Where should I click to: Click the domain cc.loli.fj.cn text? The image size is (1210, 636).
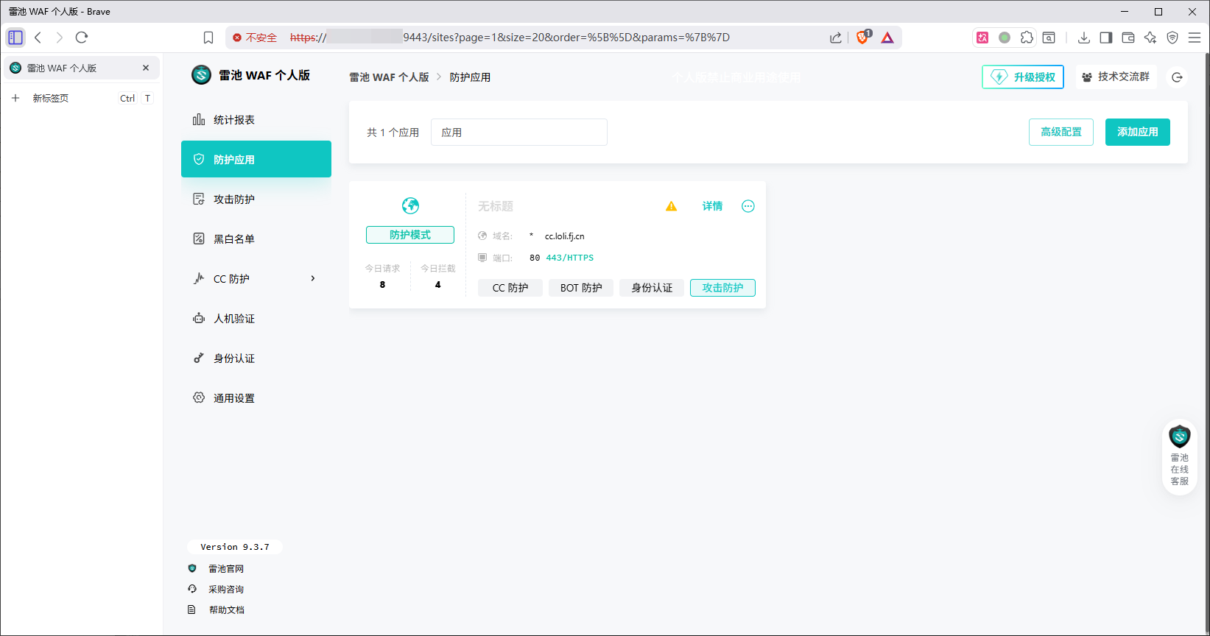pos(565,236)
